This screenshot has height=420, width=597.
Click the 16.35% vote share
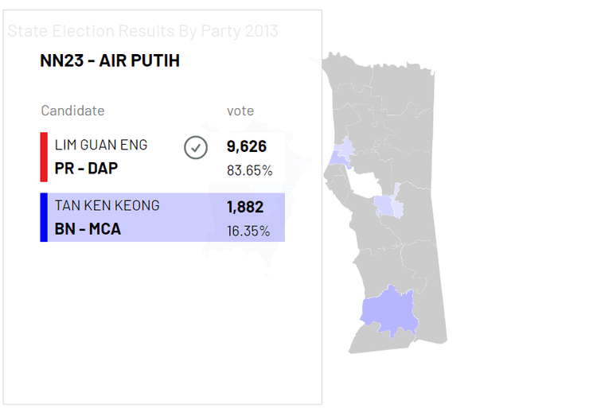click(248, 231)
